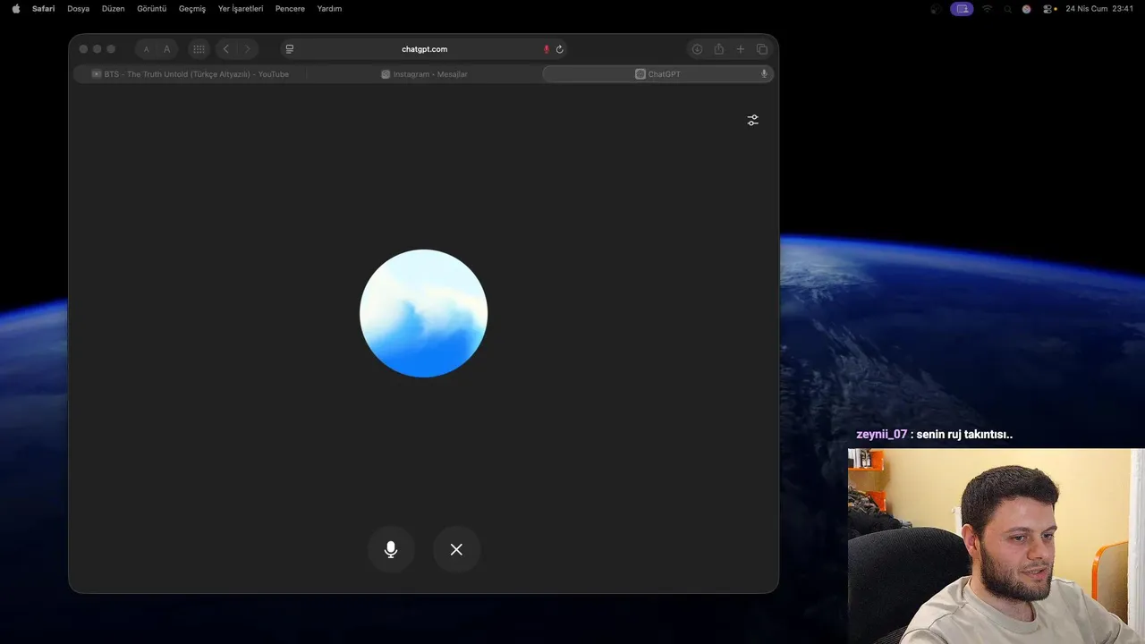This screenshot has width=1145, height=644.
Task: Switch to BTS The Truth Untold YouTube tab
Action: point(191,74)
